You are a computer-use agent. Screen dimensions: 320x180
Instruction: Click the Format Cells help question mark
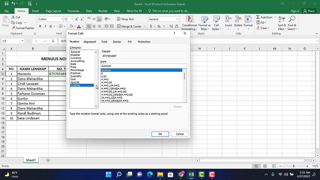(x=174, y=33)
